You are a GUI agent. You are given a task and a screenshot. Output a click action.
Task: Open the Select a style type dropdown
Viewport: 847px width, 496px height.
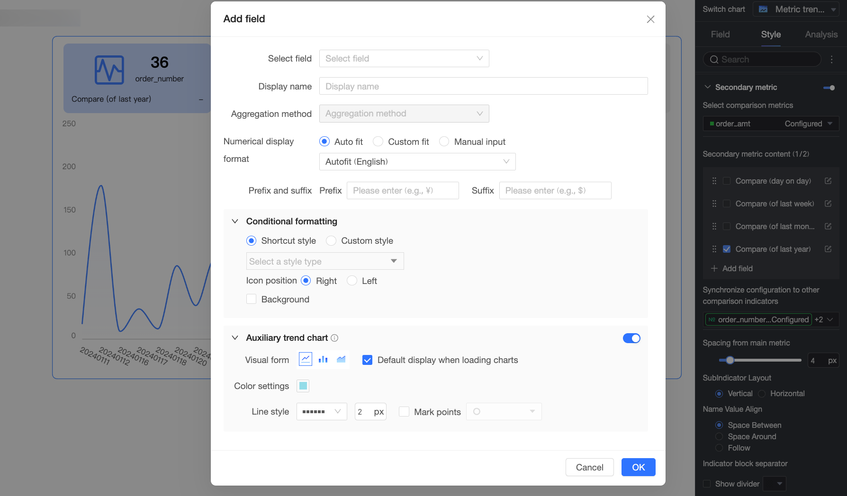325,261
